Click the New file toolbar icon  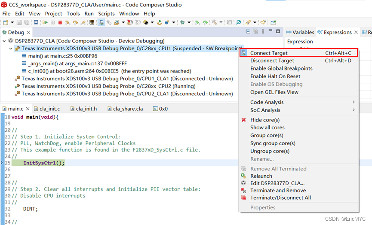(6, 22)
